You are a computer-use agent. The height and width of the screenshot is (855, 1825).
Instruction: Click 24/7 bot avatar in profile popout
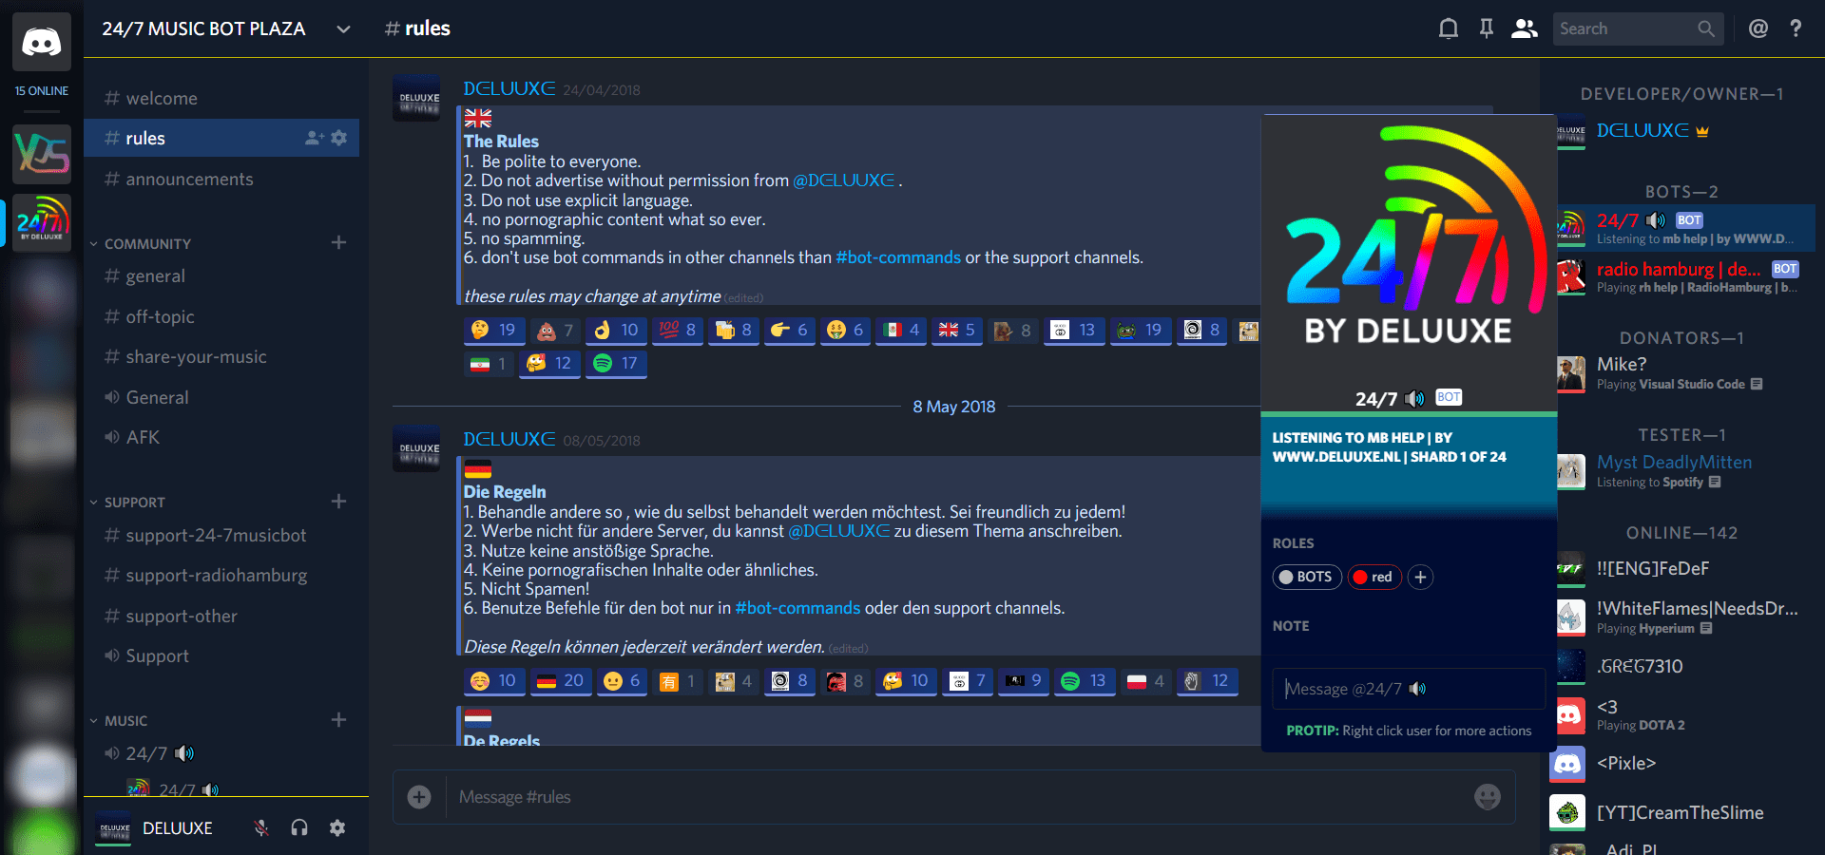tap(1409, 236)
